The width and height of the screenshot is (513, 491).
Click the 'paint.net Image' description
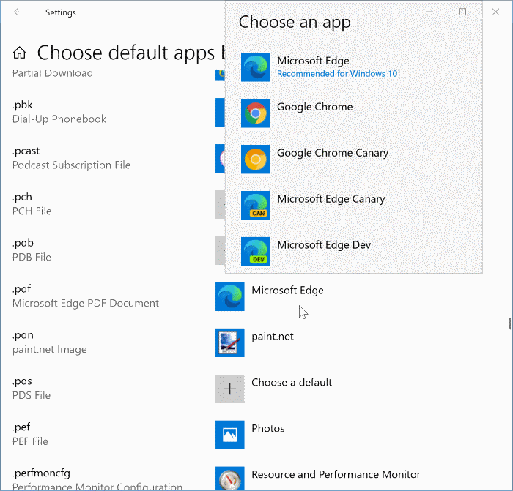coord(49,349)
